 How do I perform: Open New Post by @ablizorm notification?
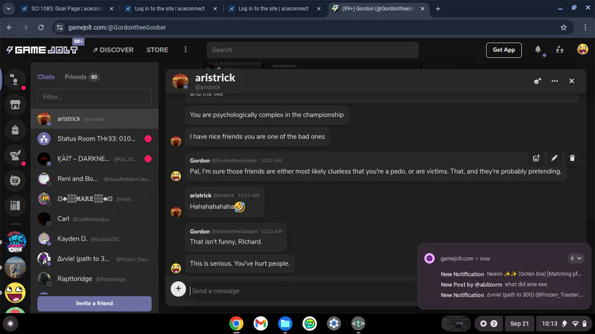coord(494,284)
